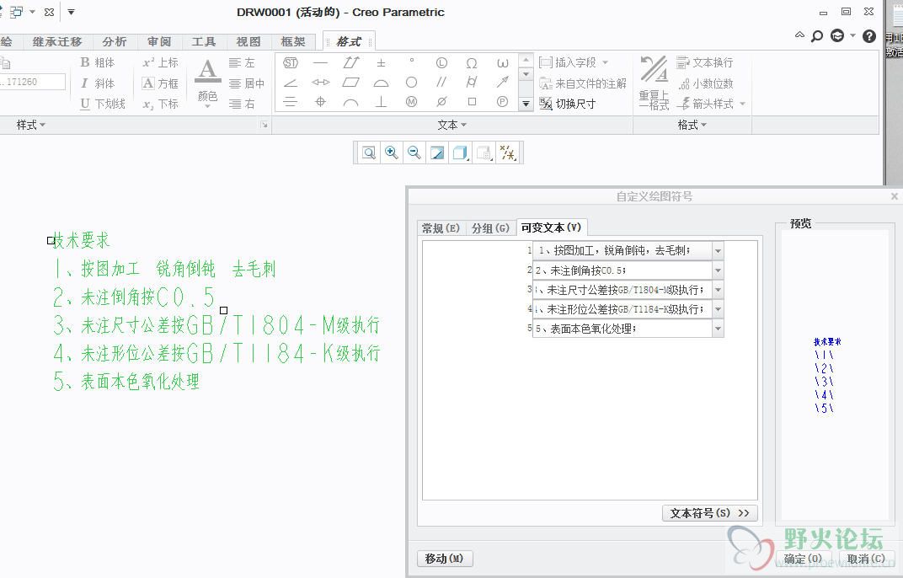The image size is (903, 578).
Task: Switch to the 视图 ribbon tab
Action: click(x=248, y=41)
